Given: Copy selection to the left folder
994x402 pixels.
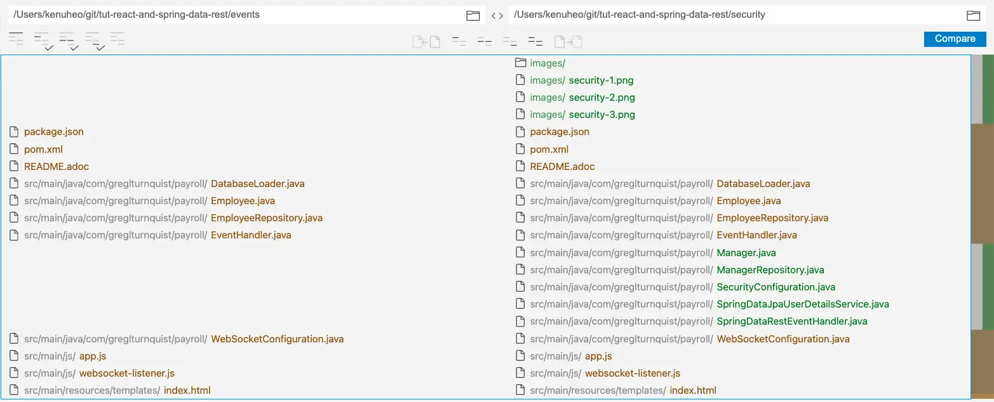Looking at the screenshot, I should [426, 41].
